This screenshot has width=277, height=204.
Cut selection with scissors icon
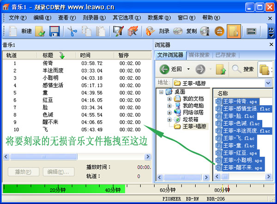click(x=72, y=31)
